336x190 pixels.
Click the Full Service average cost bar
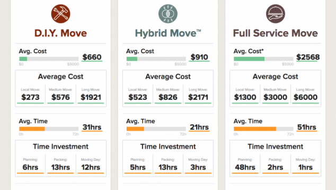(263, 59)
